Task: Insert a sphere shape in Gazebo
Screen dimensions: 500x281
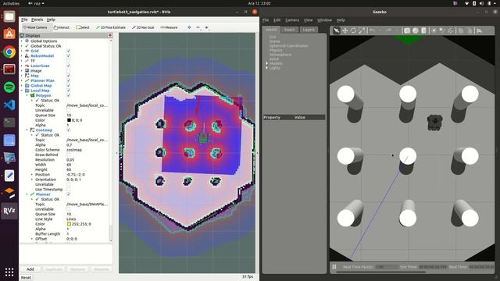Action: pyautogui.click(x=416, y=30)
